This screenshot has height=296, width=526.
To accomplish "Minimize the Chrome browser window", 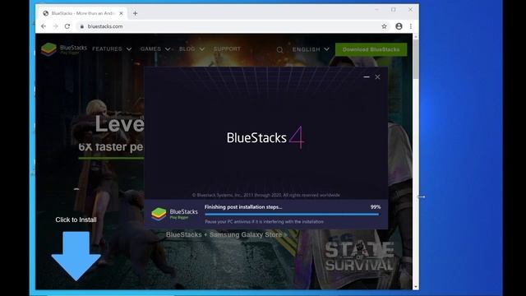I will (376, 10).
